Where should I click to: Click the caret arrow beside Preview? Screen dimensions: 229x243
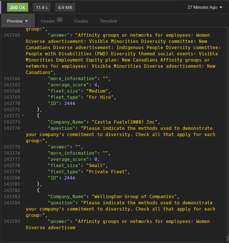[27, 21]
